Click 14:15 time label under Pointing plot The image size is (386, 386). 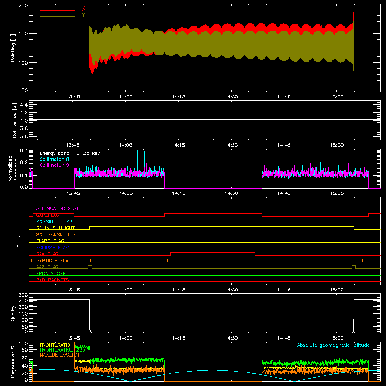179,97
